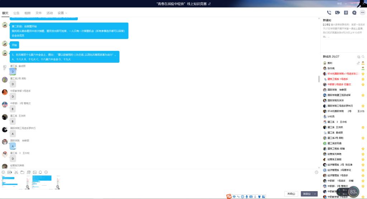
Task: Toggle Sogou soft keyboard icon
Action: tap(251, 196)
